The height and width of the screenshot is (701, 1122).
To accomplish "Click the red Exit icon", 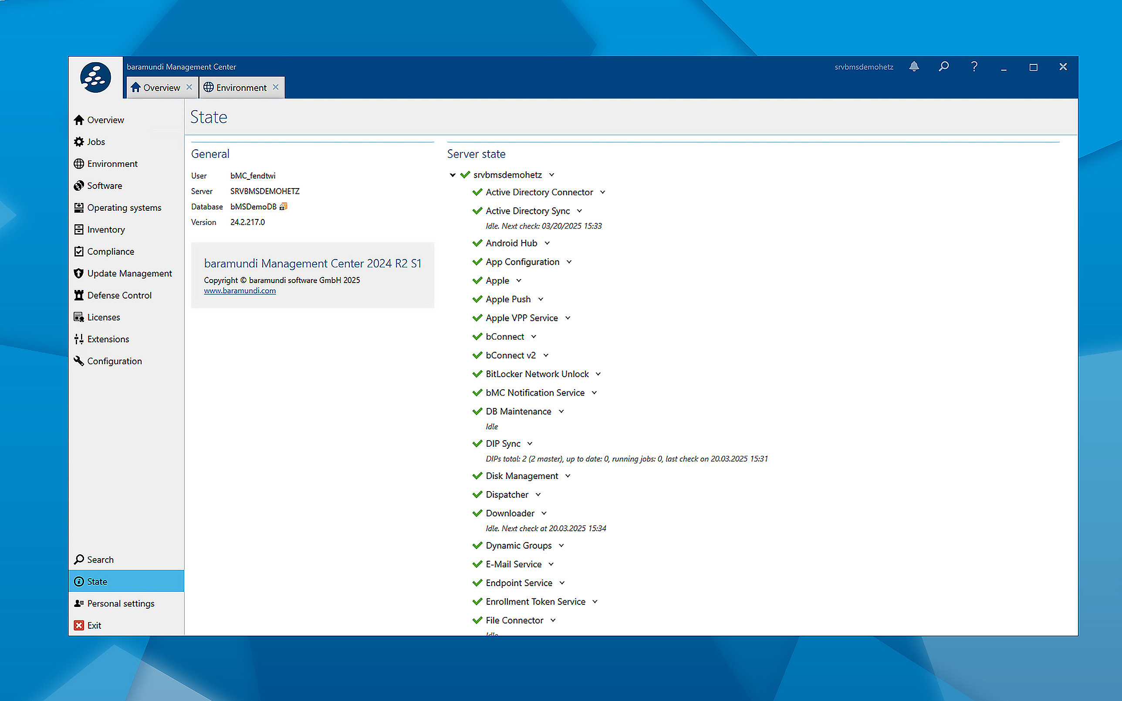I will [x=79, y=625].
